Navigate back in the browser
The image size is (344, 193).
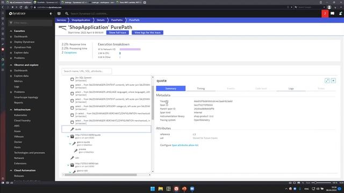coord(3,7)
